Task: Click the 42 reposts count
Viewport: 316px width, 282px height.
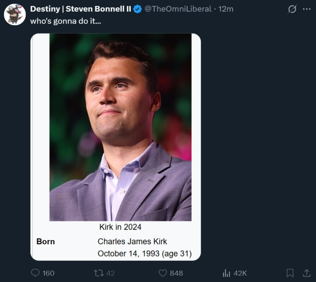Action: (x=111, y=273)
